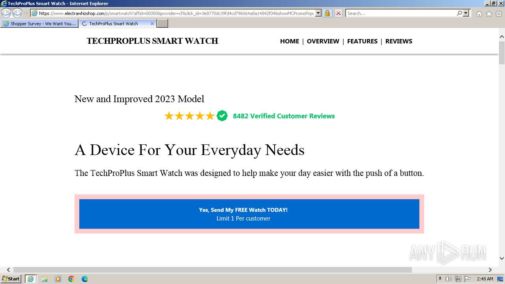Go back with the browser Back arrow

[x=6, y=13]
